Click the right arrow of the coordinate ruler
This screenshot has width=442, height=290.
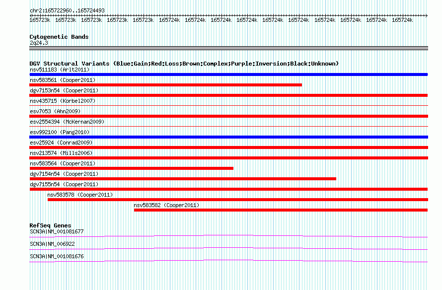[427, 15]
